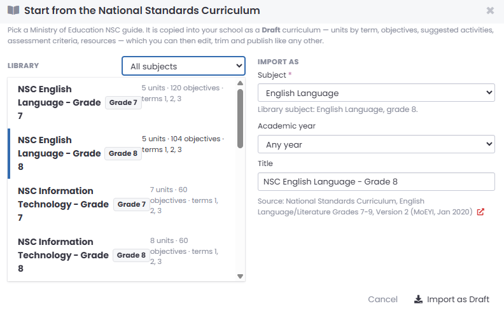Click into the Title text field
Screen dimensions: 504x313
[376, 181]
